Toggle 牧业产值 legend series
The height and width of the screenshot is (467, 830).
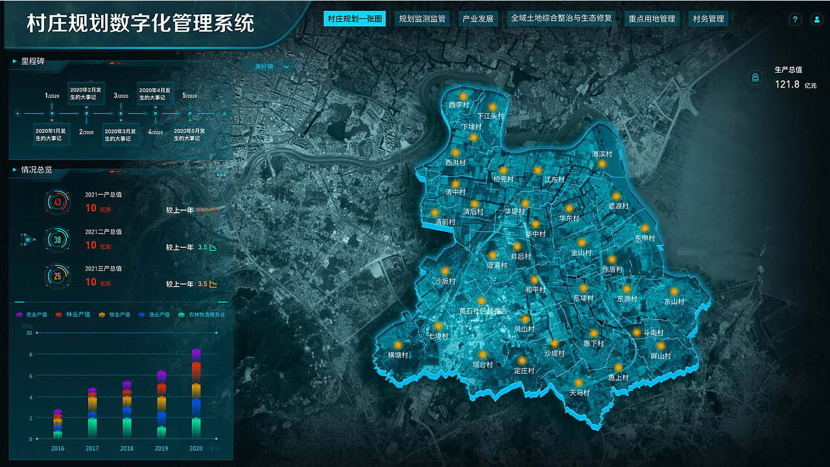click(113, 315)
